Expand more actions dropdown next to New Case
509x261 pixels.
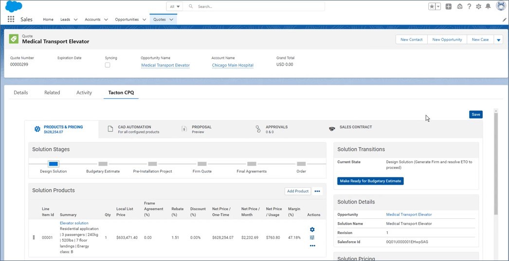[x=498, y=40]
